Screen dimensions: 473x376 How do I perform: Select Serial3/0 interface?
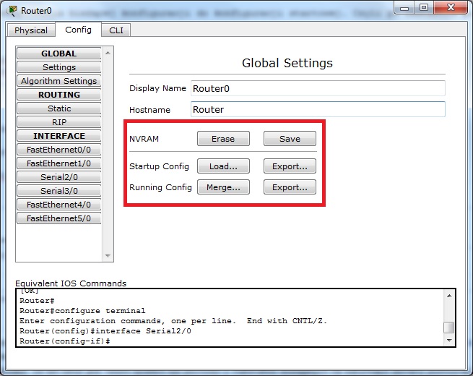point(58,191)
